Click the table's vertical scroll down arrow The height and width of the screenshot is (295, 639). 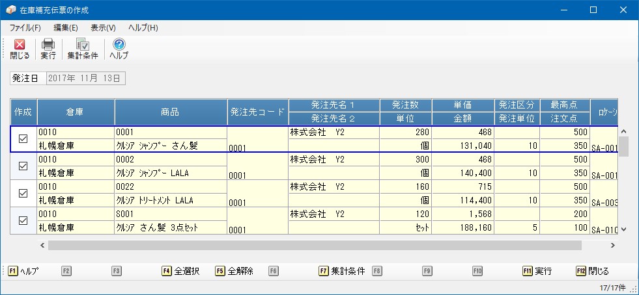[623, 229]
